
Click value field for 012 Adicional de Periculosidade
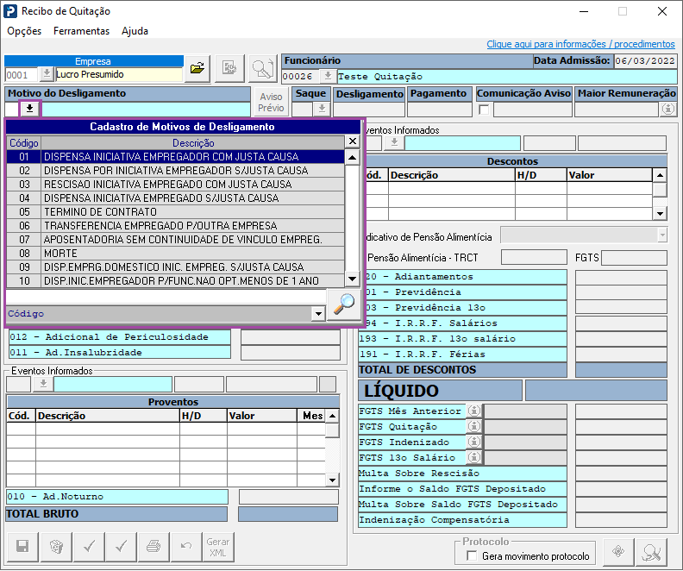[x=291, y=337]
